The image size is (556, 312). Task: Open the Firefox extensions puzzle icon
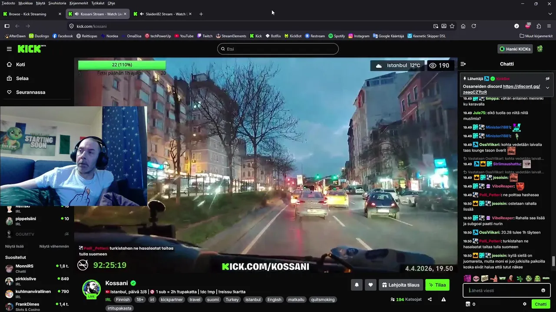pyautogui.click(x=539, y=26)
